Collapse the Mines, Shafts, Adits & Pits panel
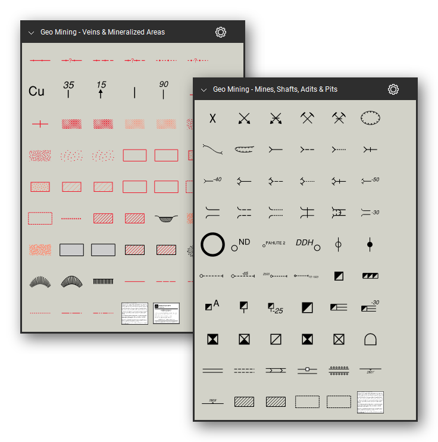The image size is (438, 442). 204,90
